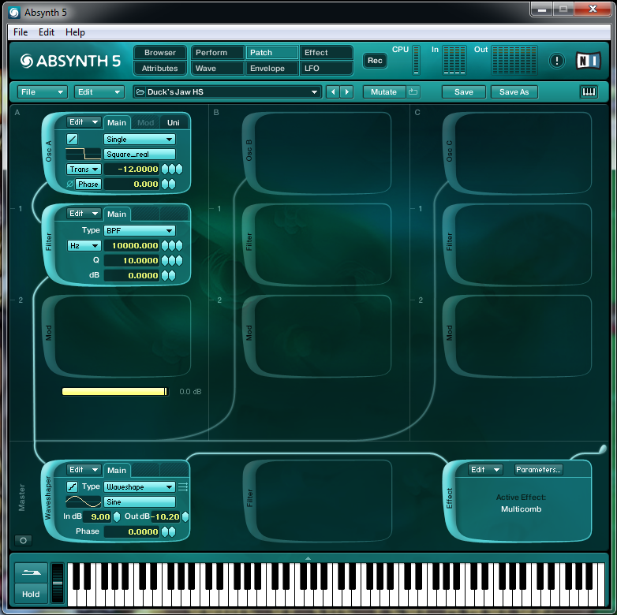Screen dimensions: 617x615
Task: Click the sustain pedal icon button
Action: [x=32, y=572]
